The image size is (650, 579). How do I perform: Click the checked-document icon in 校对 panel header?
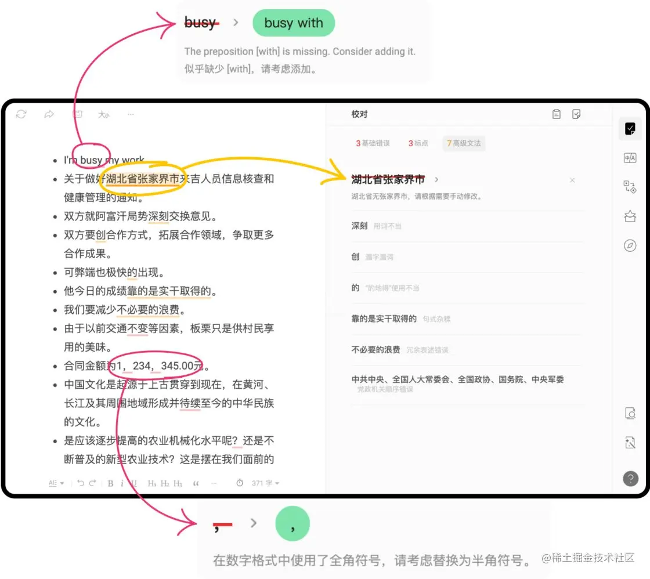576,114
